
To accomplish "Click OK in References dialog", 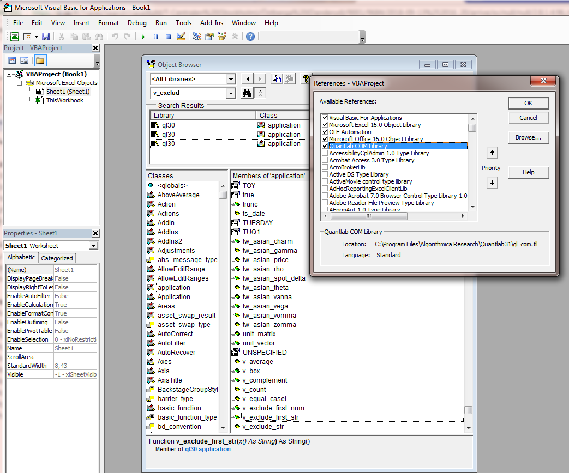I will [x=528, y=103].
